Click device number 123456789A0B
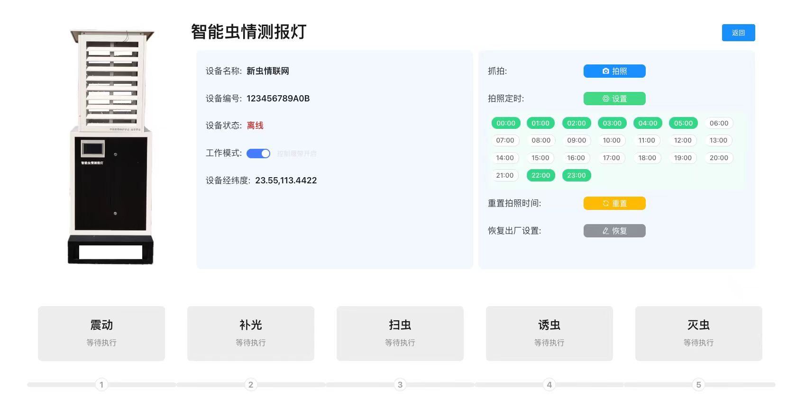 coord(278,99)
